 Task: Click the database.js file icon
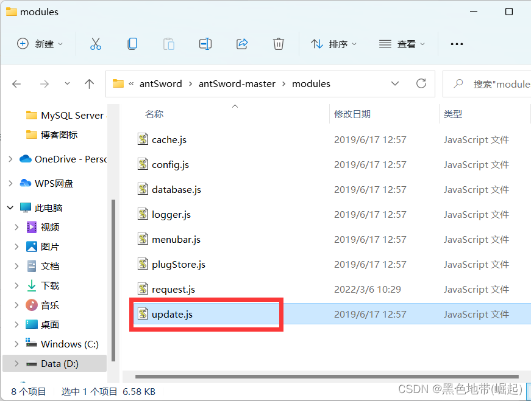(x=143, y=189)
